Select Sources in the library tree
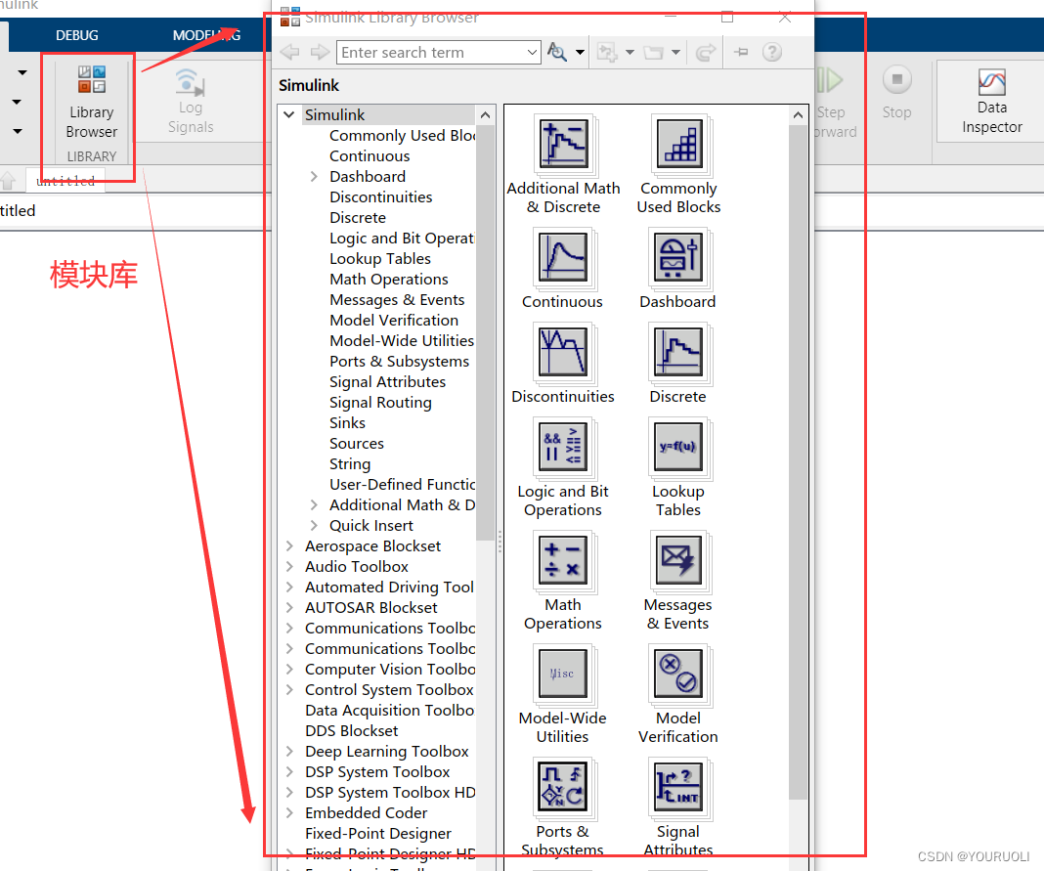This screenshot has width=1044, height=871. point(357,444)
